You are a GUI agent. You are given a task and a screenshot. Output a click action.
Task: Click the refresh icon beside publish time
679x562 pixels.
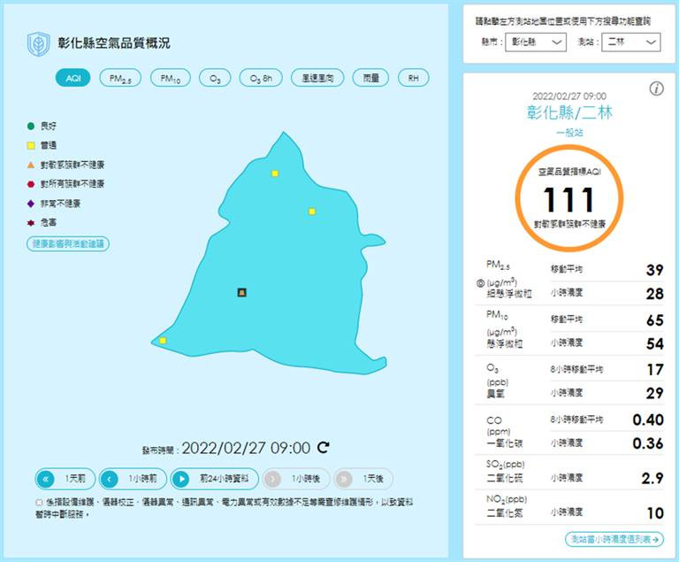[323, 447]
